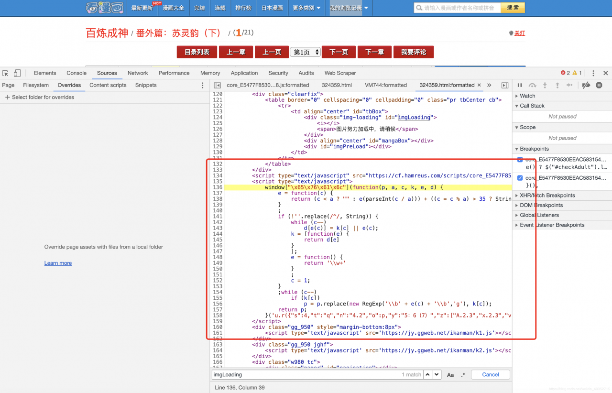Open the 我的浏览记录 dropdown
Viewport: 612px width, 393px height.
(x=349, y=8)
